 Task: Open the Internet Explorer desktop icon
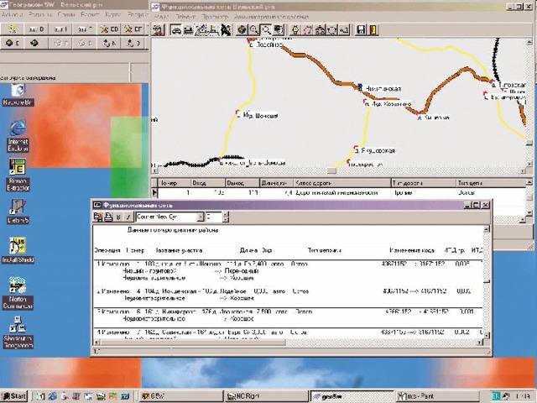[x=18, y=128]
